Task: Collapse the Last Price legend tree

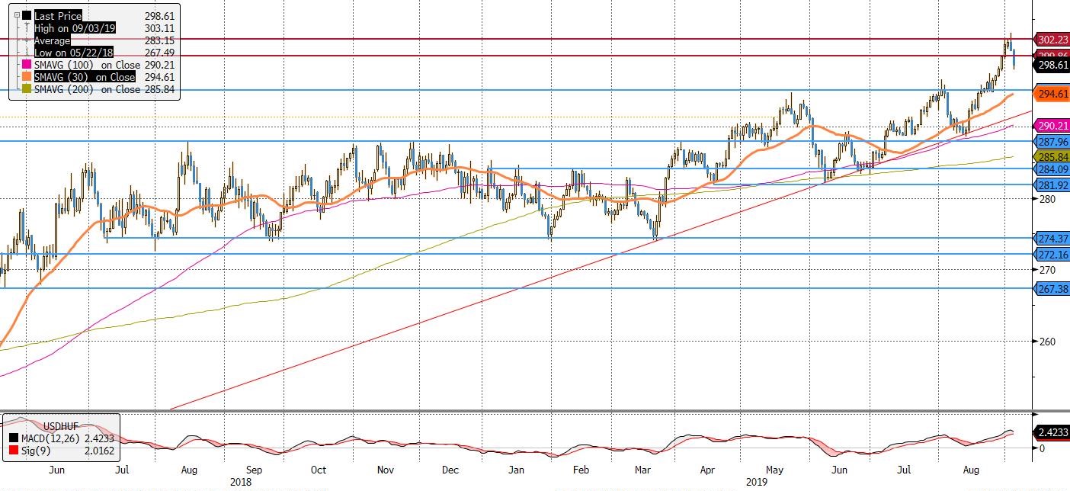Action: (x=17, y=15)
